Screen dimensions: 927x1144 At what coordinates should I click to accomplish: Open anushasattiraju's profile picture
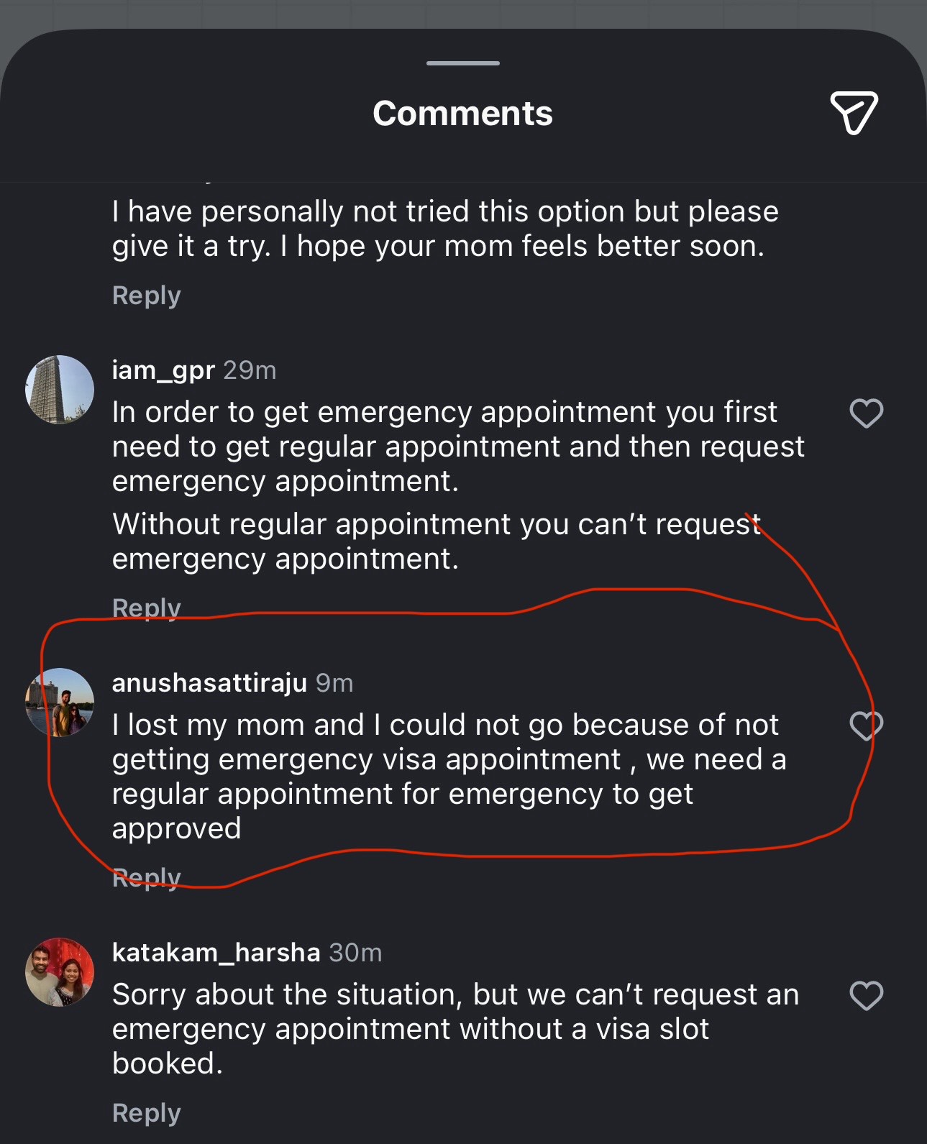pyautogui.click(x=60, y=703)
